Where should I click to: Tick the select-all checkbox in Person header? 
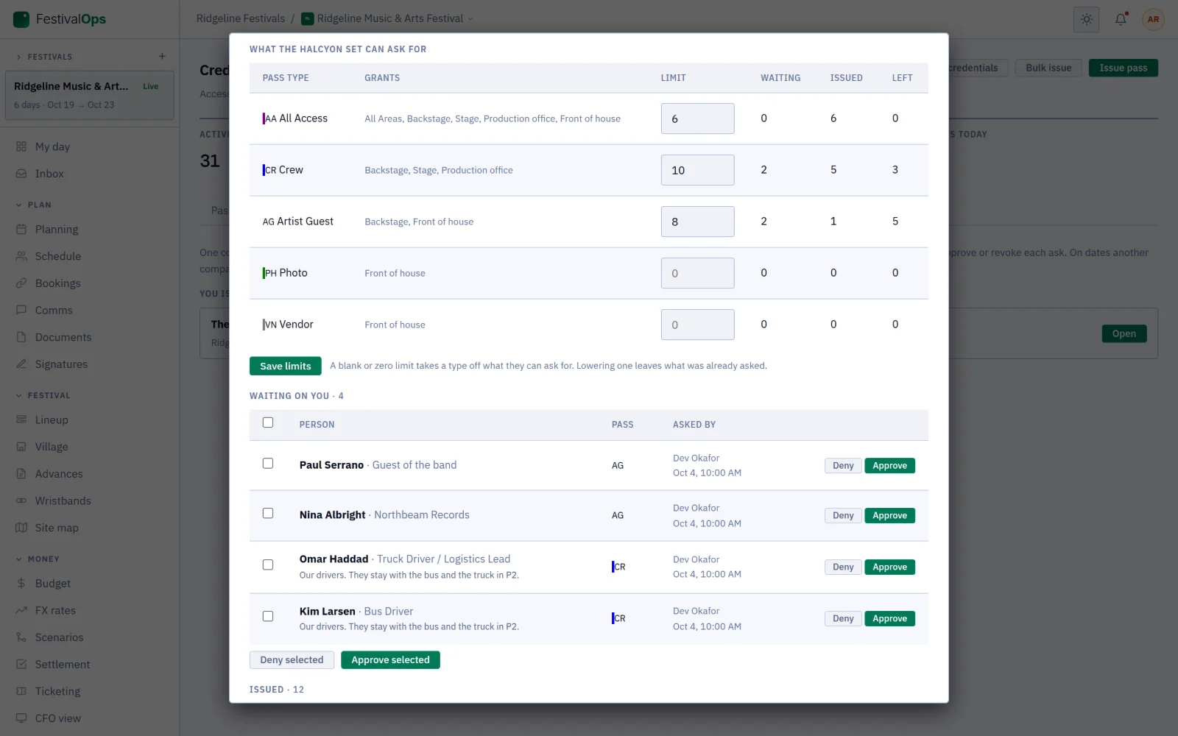pos(268,422)
